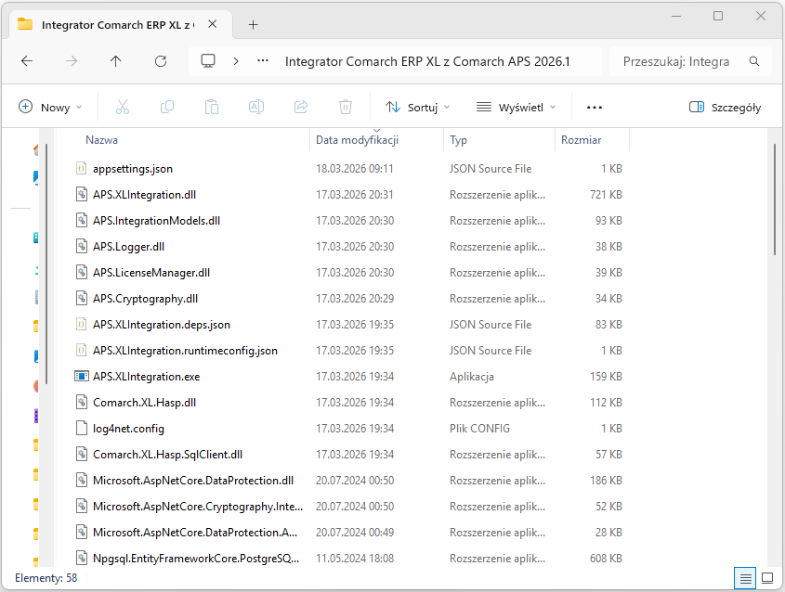Open the see-more ellipsis menu

594,107
